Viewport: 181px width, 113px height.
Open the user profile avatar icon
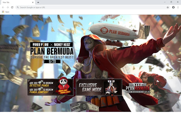pyautogui.click(x=173, y=7)
